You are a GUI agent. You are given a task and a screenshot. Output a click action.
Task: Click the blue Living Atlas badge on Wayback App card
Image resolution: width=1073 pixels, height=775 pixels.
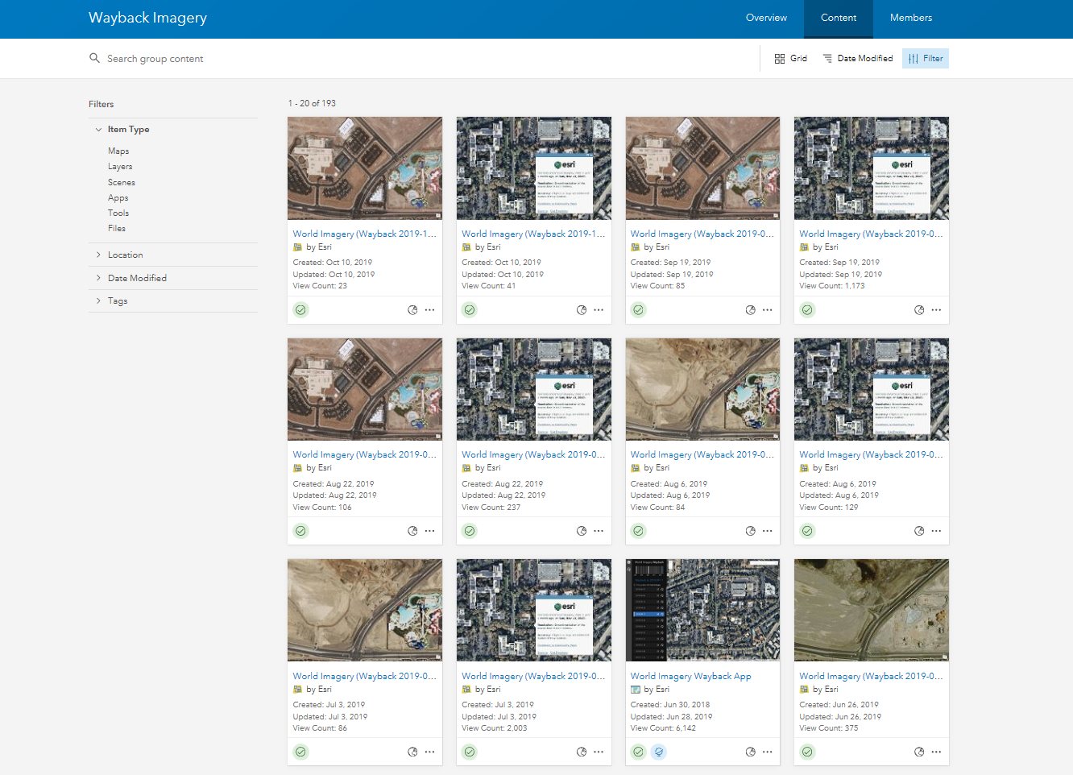658,752
